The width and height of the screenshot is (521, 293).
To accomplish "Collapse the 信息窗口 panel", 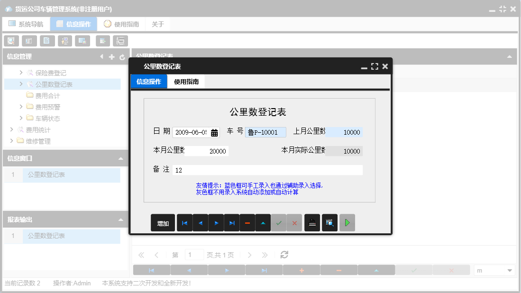I will pos(121,157).
